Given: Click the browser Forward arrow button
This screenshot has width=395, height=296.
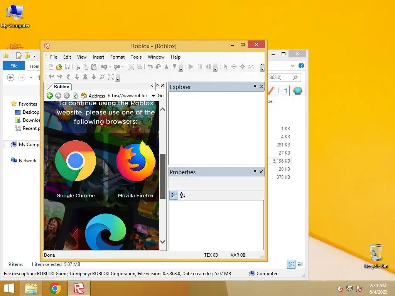Looking at the screenshot, I should tap(58, 96).
